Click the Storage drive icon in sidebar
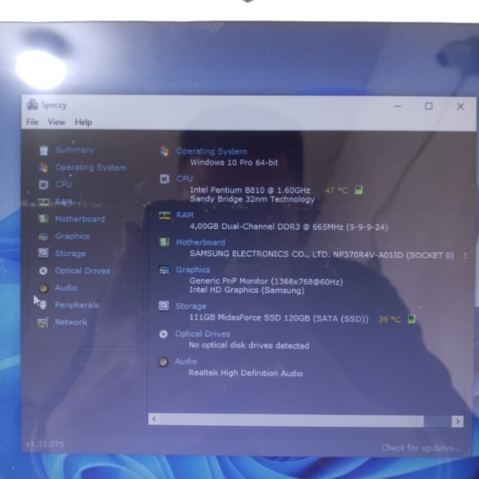The height and width of the screenshot is (479, 479). (x=44, y=253)
